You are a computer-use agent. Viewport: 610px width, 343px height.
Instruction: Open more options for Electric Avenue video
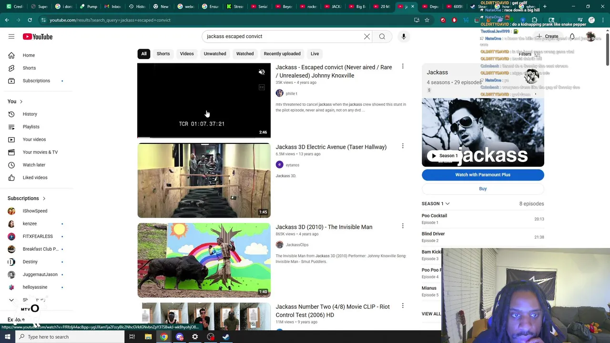[x=403, y=146]
